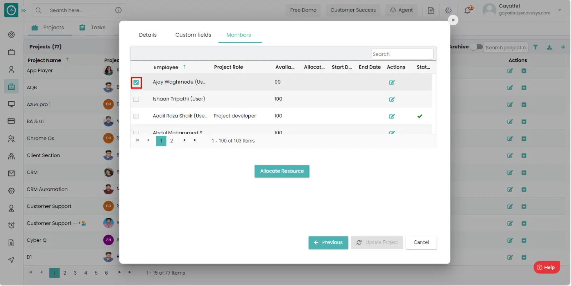Open the filter icon for projects
This screenshot has height=286, width=571.
535,47
